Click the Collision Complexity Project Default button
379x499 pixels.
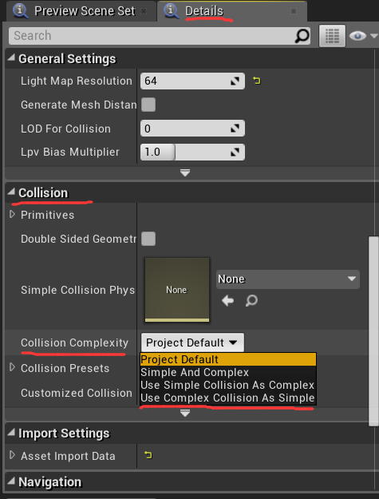point(192,343)
